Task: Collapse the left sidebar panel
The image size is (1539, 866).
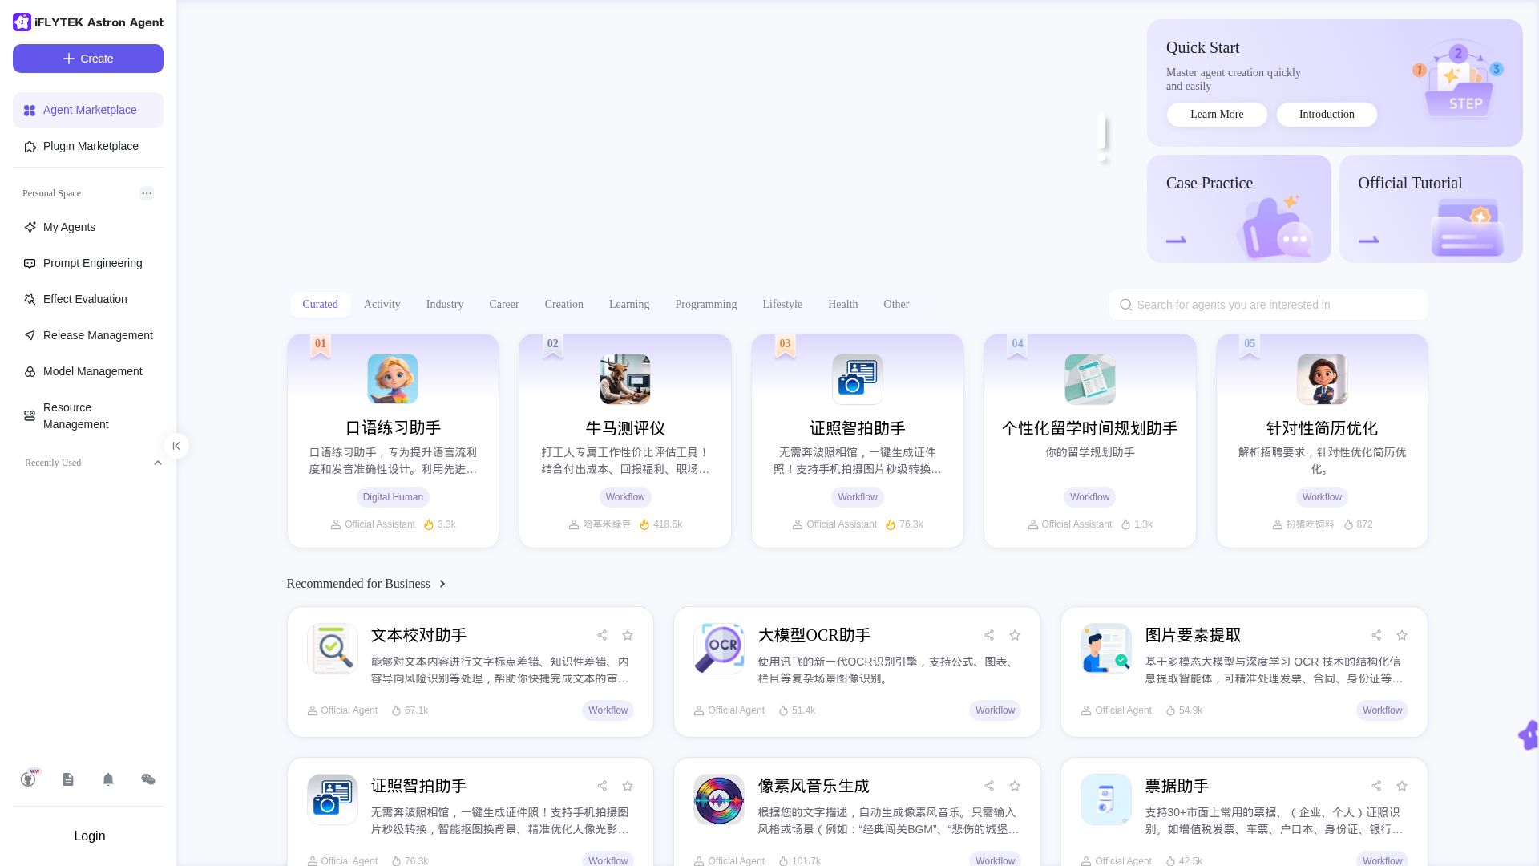Action: [176, 446]
